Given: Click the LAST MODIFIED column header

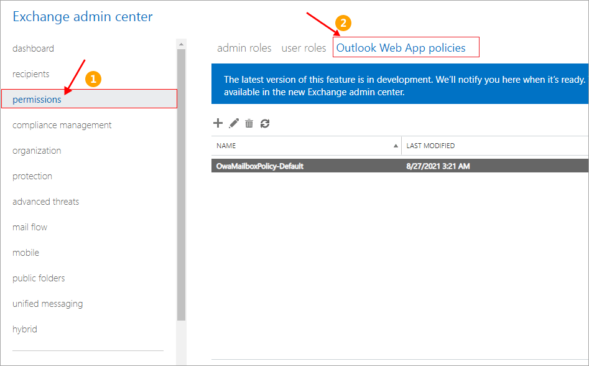Looking at the screenshot, I should pyautogui.click(x=430, y=146).
